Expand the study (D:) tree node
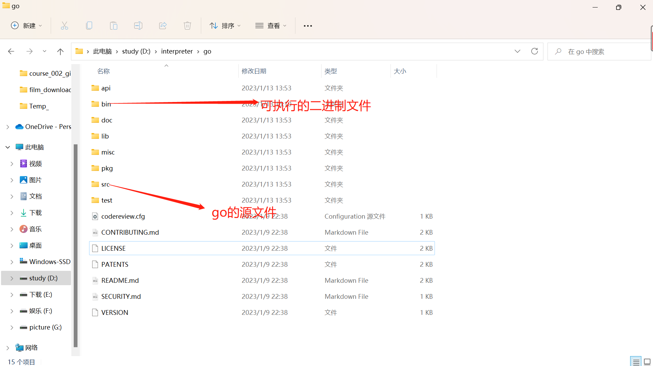This screenshot has height=366, width=653. coord(12,278)
